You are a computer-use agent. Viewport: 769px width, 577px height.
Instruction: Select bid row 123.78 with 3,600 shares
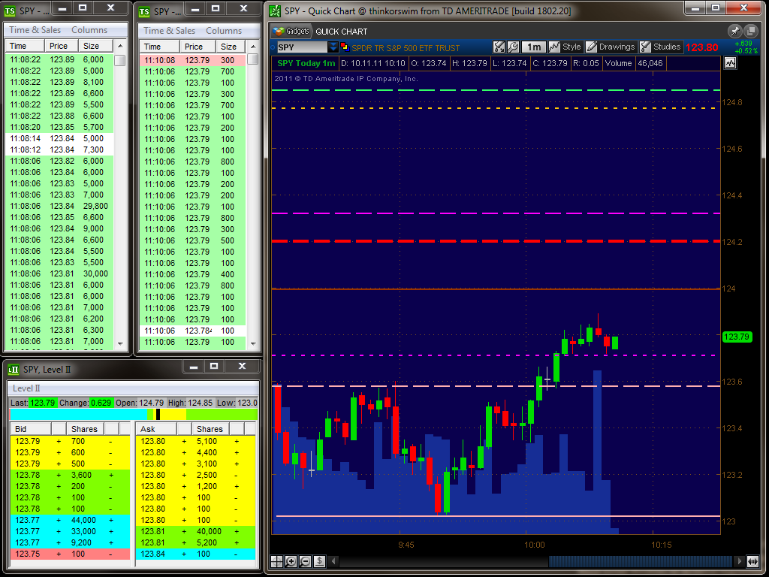coord(70,475)
